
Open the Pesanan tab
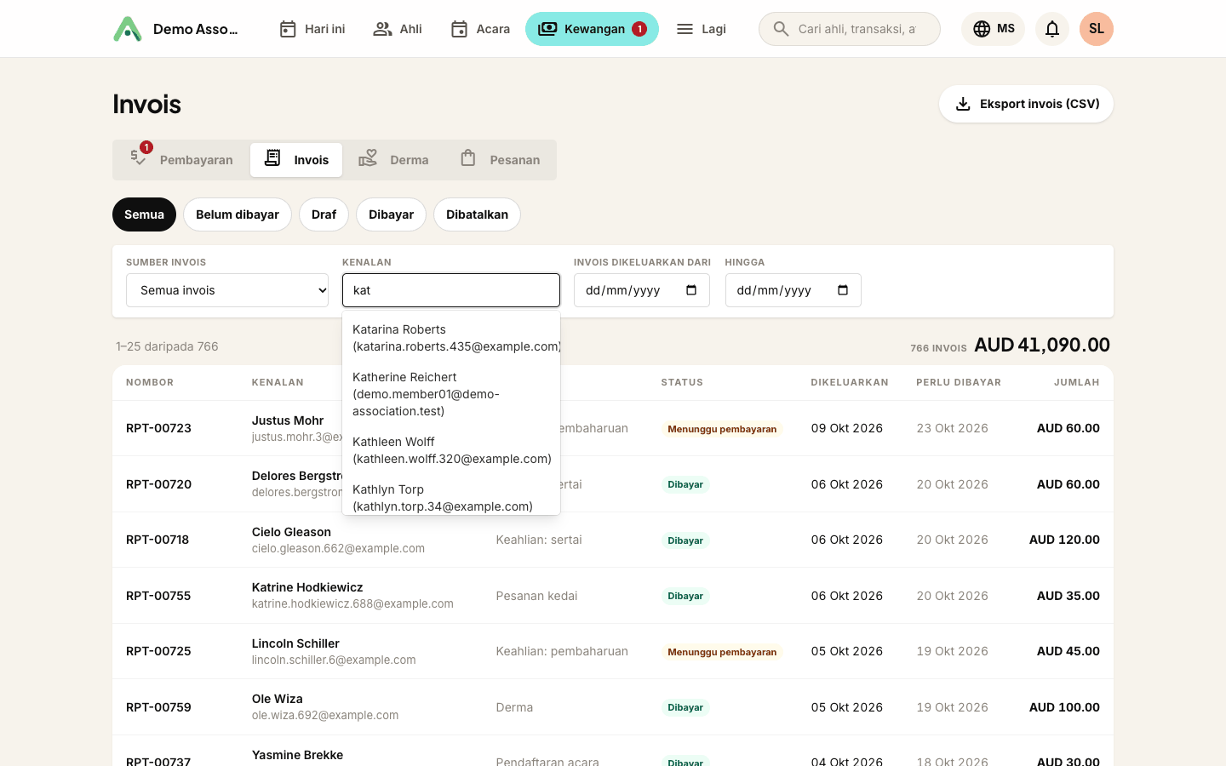(500, 160)
